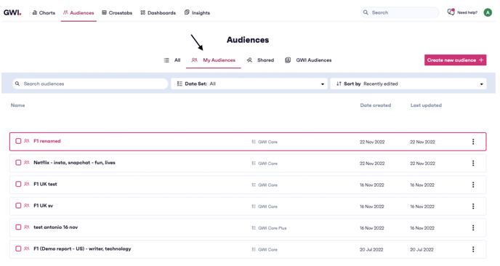Screen dimensions: 500x266
Task: Click the GWI logo
Action: click(x=12, y=13)
